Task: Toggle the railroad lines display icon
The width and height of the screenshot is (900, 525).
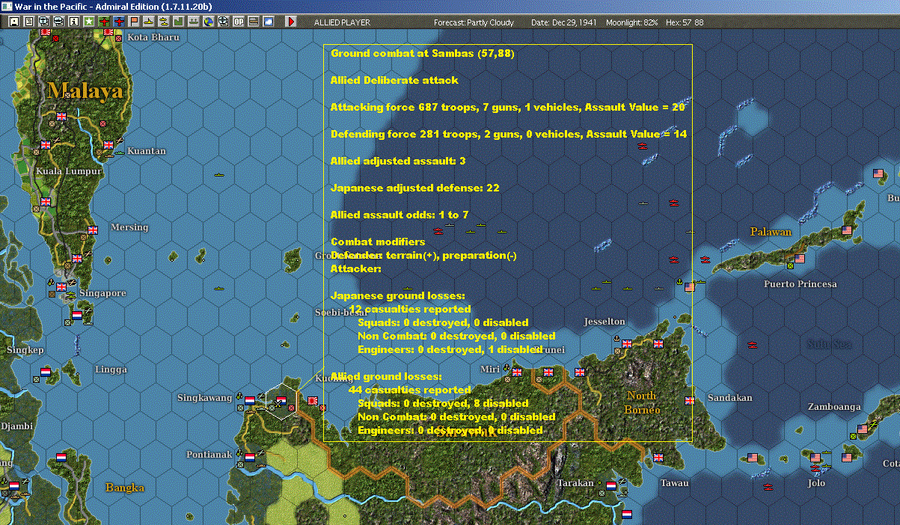Action: coord(253,22)
